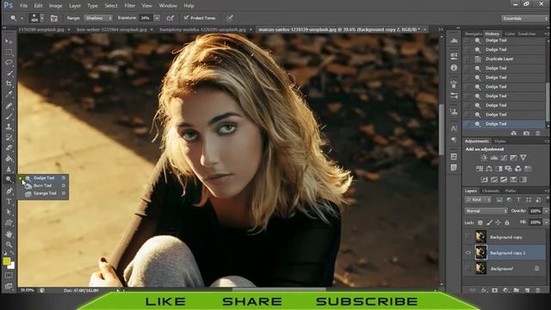This screenshot has width=551, height=310.
Task: Switch to the Channels tab
Action: pyautogui.click(x=491, y=191)
